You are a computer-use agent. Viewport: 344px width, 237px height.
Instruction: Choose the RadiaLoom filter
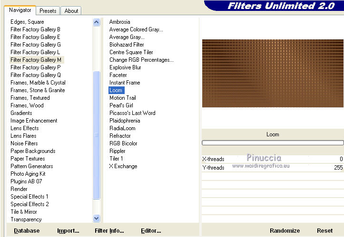pos(122,128)
